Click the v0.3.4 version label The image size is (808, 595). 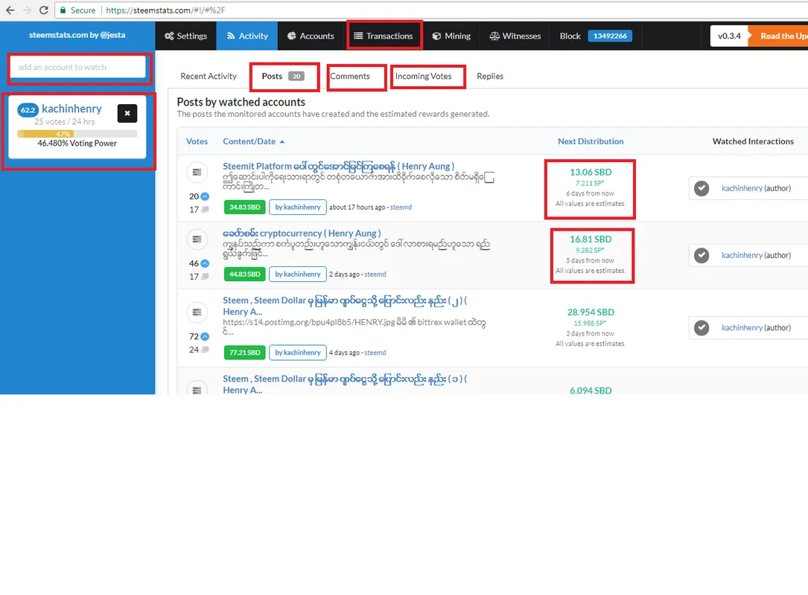pyautogui.click(x=728, y=36)
